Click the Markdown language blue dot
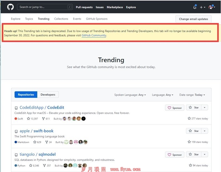 [16, 142]
